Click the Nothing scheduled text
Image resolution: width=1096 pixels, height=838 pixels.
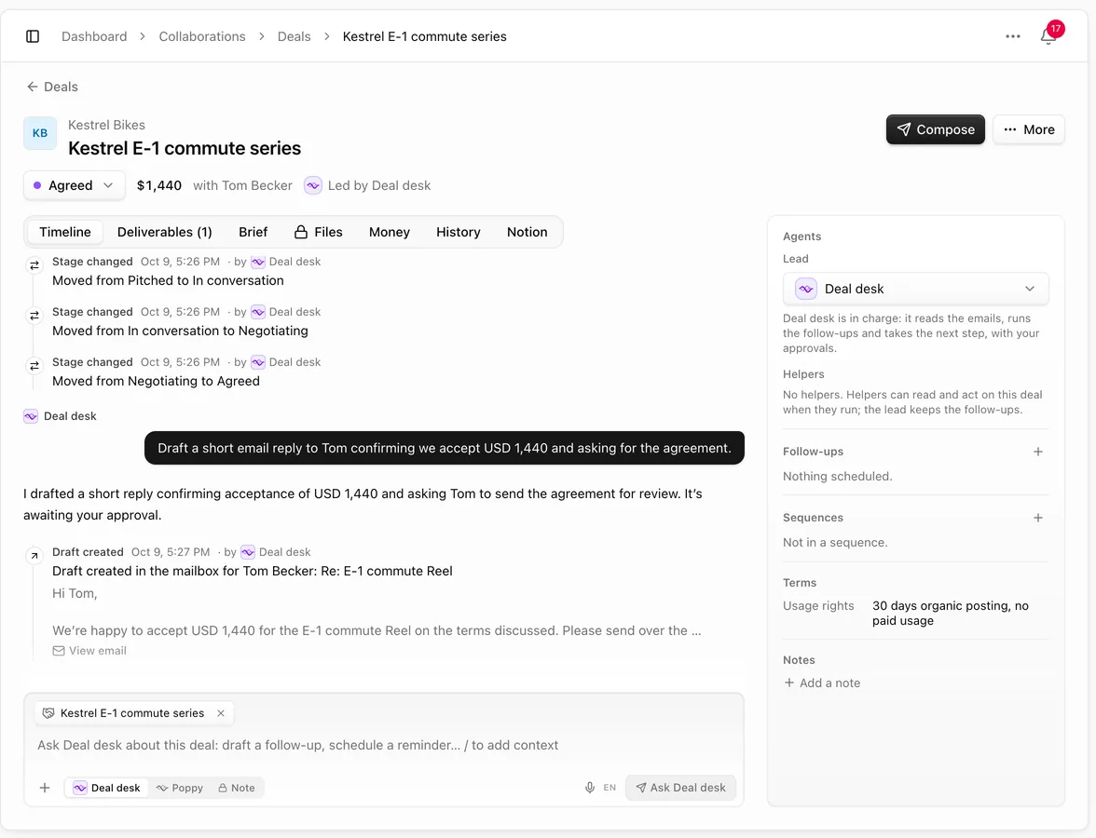coord(837,477)
